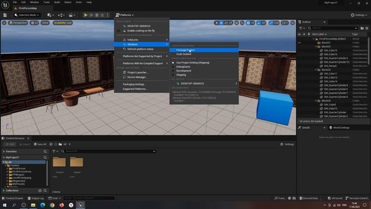The width and height of the screenshot is (371, 209).
Task: Open File Explorer from the taskbar
Action: point(33,205)
